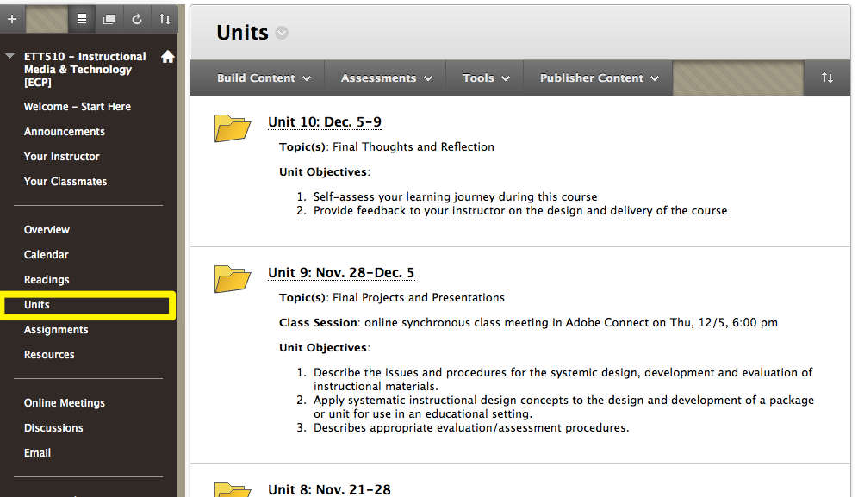Click the 'Provide feedback to your instructor' objective
Screen dimensions: 858x497
(520, 211)
